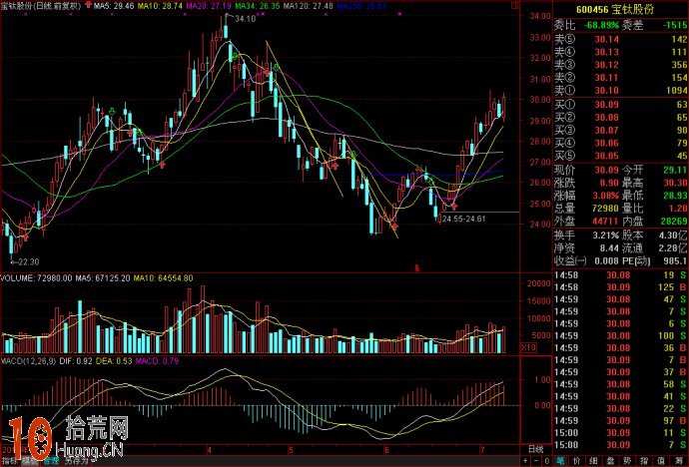The image size is (689, 467).
Task: Click the red S marker below price chart
Action: pyautogui.click(x=417, y=268)
